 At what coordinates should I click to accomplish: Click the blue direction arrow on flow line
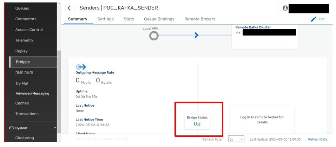tap(197, 36)
